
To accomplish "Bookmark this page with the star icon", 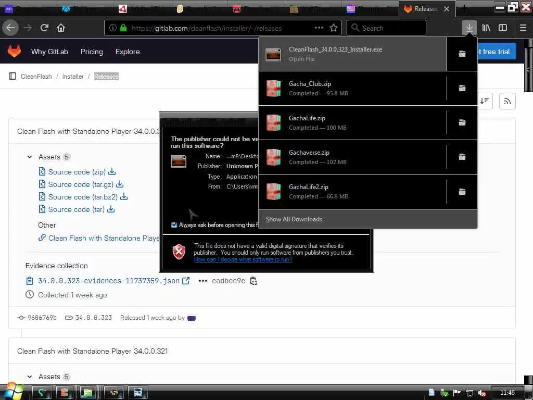I will pyautogui.click(x=334, y=28).
